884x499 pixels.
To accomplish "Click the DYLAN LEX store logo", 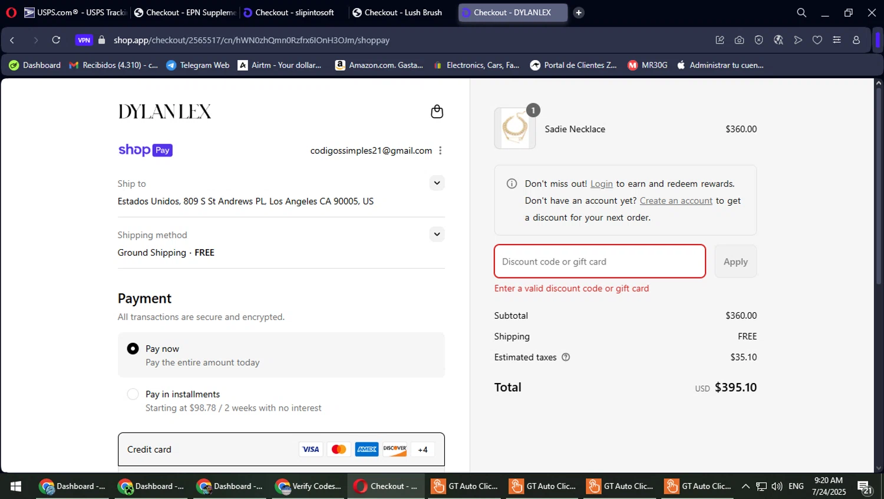I will (164, 111).
